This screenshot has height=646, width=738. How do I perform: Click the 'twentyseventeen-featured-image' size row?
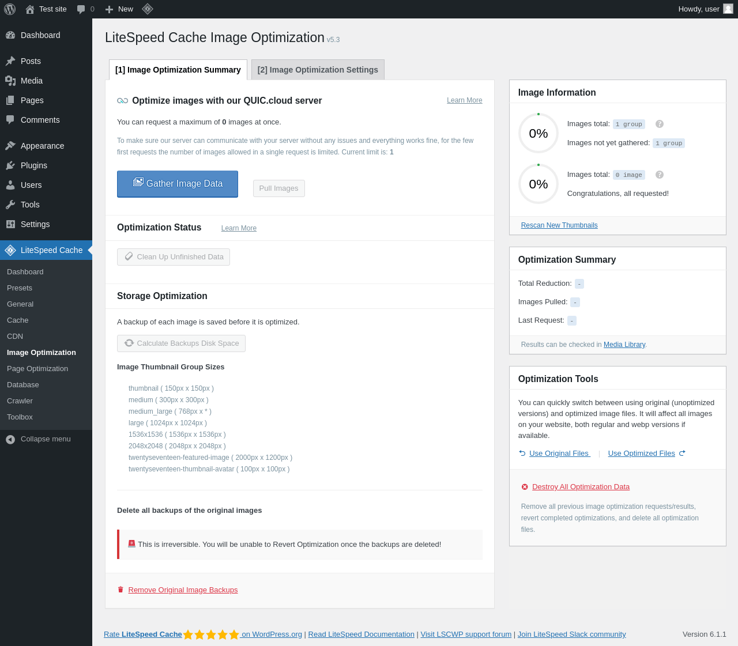tap(210, 458)
